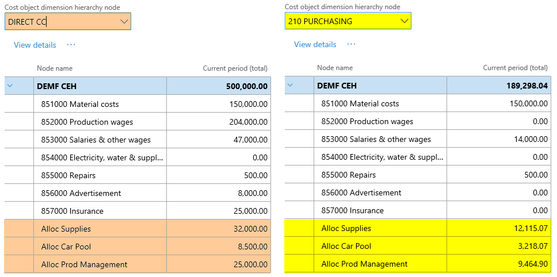Select 853000 Salaries & other wages in right grid
This screenshot has height=277, width=557.
coord(376,139)
